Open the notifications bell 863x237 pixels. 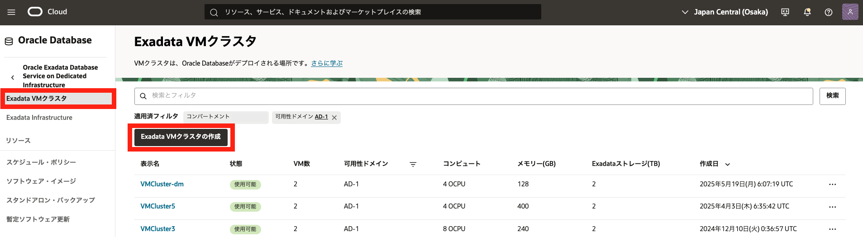[807, 12]
